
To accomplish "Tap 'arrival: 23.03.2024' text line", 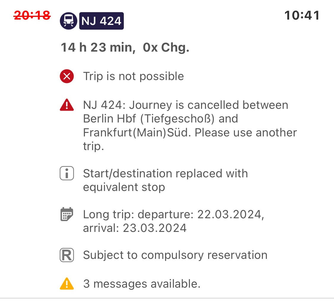I will pos(135,228).
